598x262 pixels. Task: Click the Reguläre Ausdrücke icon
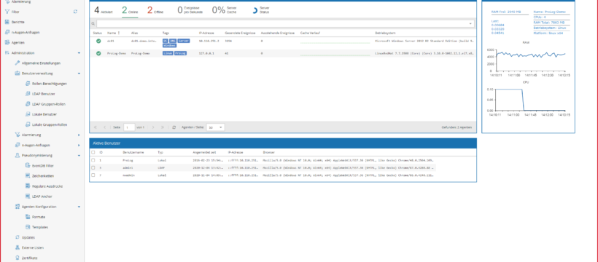pos(28,186)
